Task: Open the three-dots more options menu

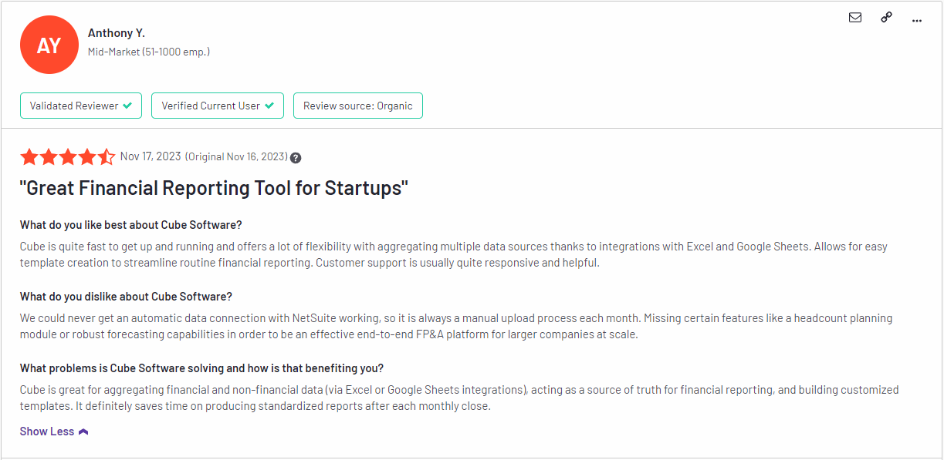Action: 917,21
